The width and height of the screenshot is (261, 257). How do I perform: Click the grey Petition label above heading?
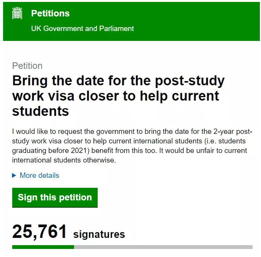click(27, 66)
